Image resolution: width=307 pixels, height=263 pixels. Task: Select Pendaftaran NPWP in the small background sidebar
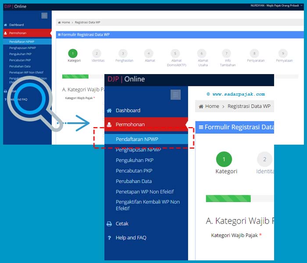coord(27,42)
